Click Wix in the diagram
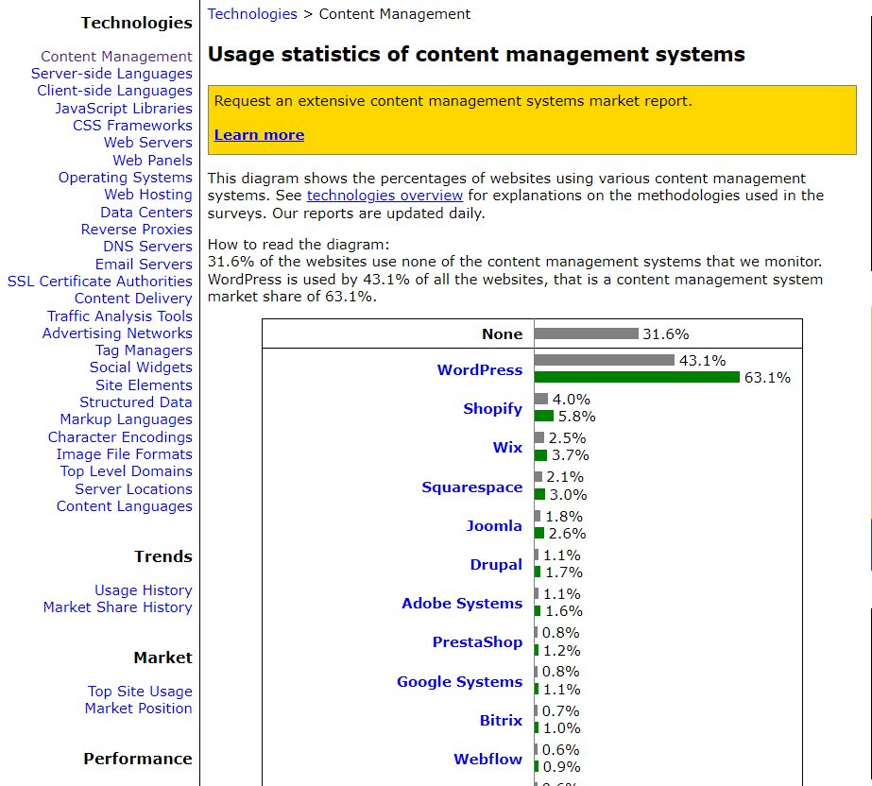872x786 pixels. 507,448
